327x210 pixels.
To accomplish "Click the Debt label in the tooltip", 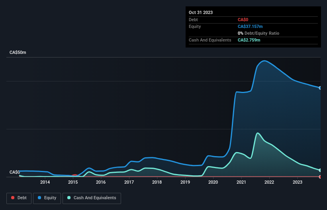I will 193,20.
